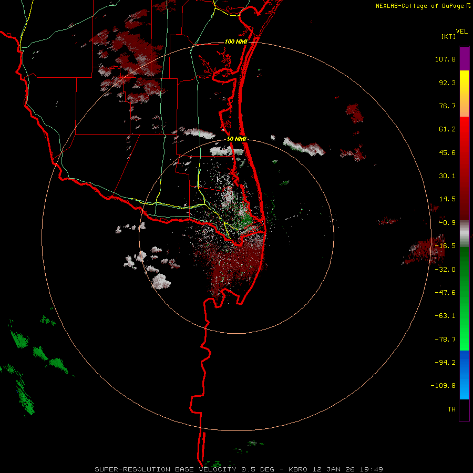Click the Super-Resolution Base Velocity caption text
The height and width of the screenshot is (473, 473).
[186, 469]
